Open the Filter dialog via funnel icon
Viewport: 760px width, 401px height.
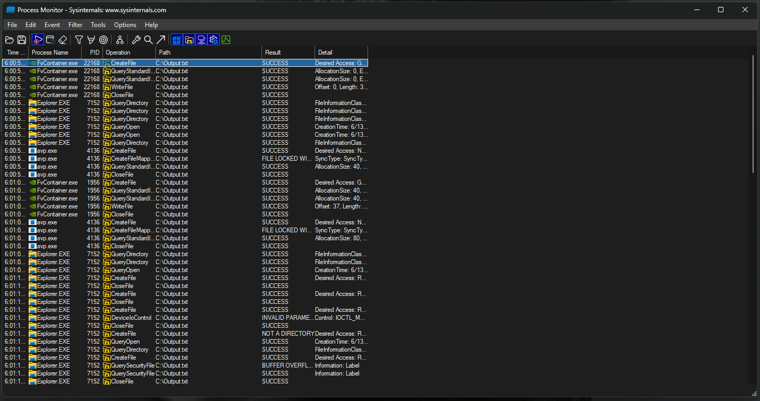coord(79,40)
